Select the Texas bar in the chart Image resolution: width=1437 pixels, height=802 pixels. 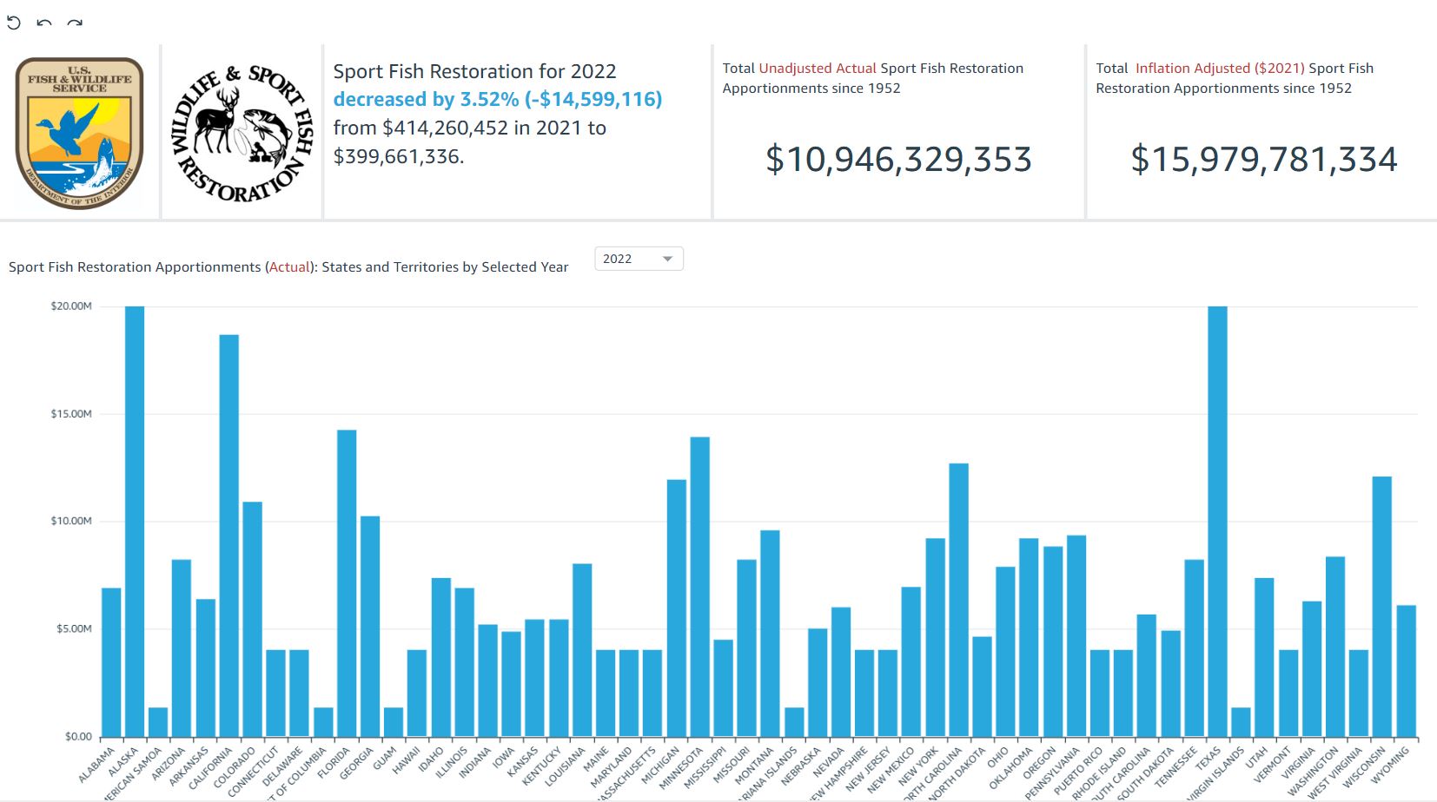click(x=1217, y=521)
